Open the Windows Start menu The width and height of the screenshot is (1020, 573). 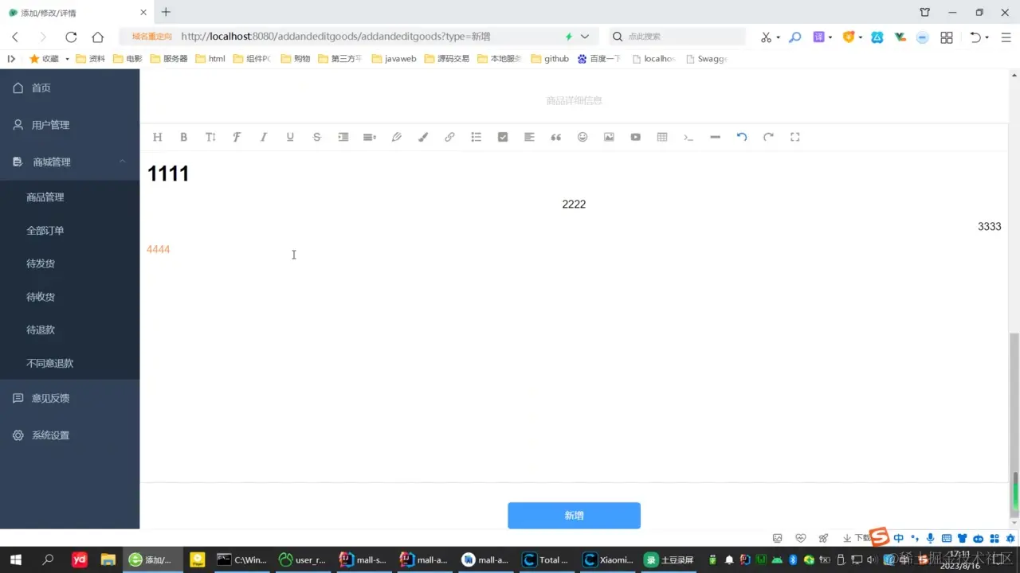(x=15, y=559)
